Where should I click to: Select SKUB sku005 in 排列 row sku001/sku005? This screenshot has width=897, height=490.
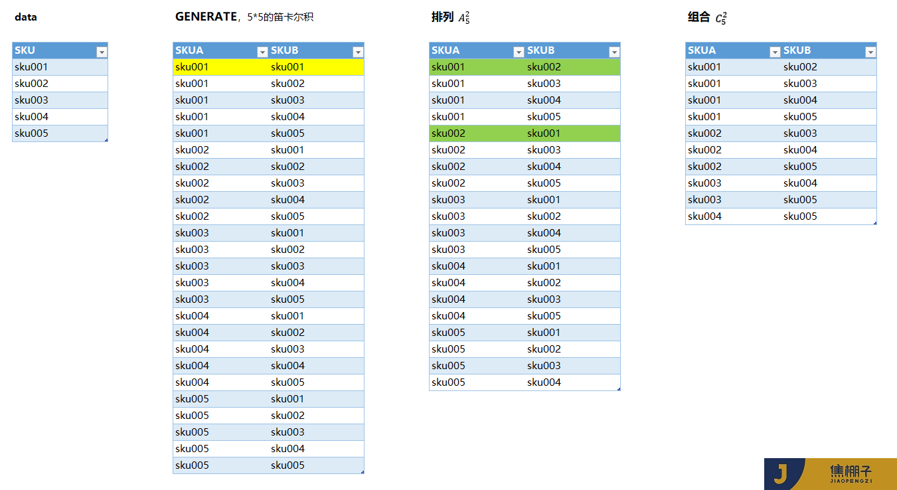point(572,117)
